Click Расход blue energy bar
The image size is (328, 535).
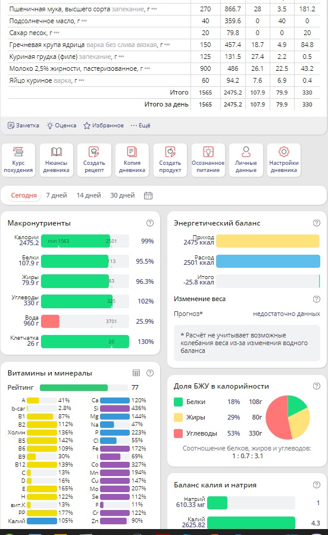coord(268,261)
